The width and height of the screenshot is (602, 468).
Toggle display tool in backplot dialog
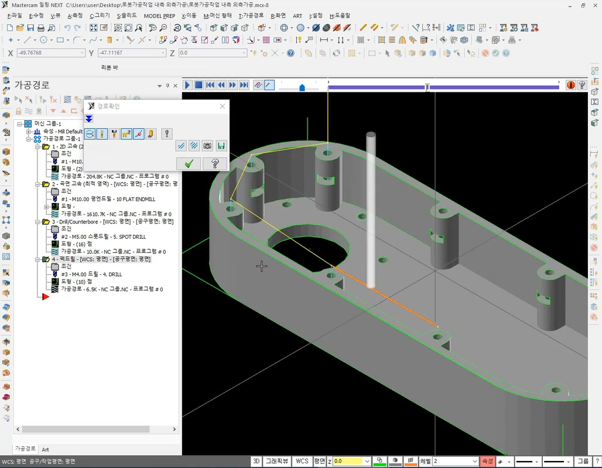tap(102, 133)
